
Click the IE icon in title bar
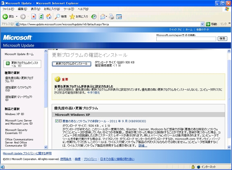coord(3,3)
